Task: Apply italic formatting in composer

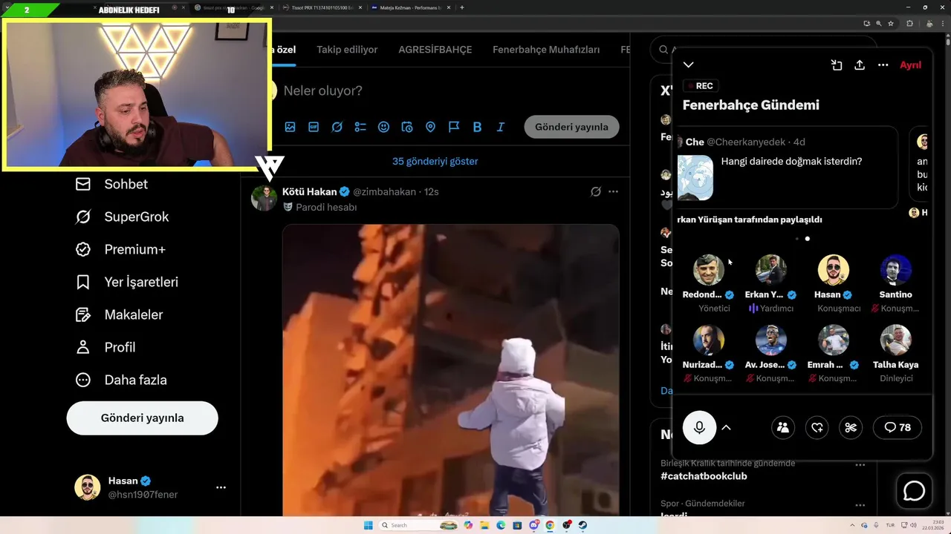Action: pyautogui.click(x=501, y=127)
